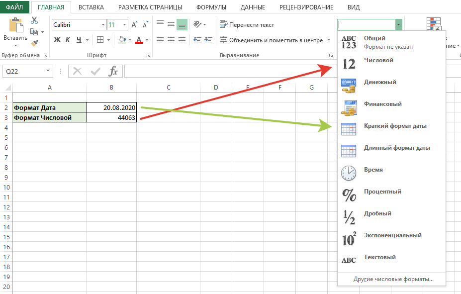
Task: Expand the font size 11 dropdown
Action: (x=125, y=25)
